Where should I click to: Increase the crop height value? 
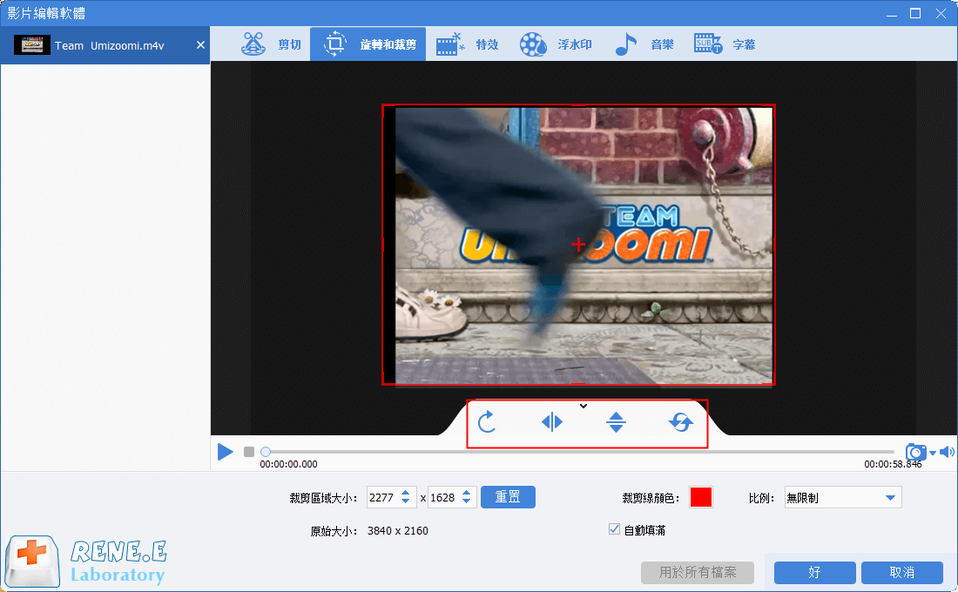pyautogui.click(x=467, y=493)
